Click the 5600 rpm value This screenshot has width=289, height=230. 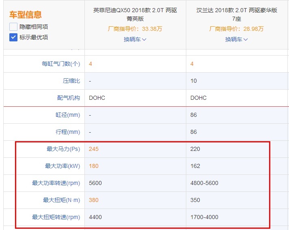point(95,183)
